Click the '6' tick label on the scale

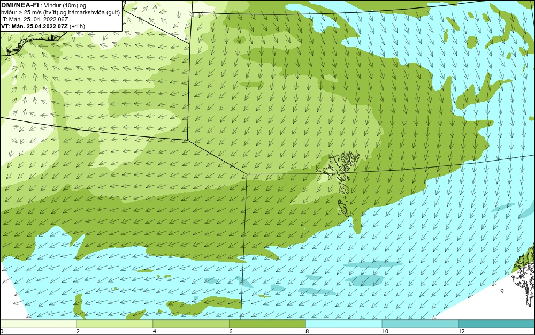[231, 331]
